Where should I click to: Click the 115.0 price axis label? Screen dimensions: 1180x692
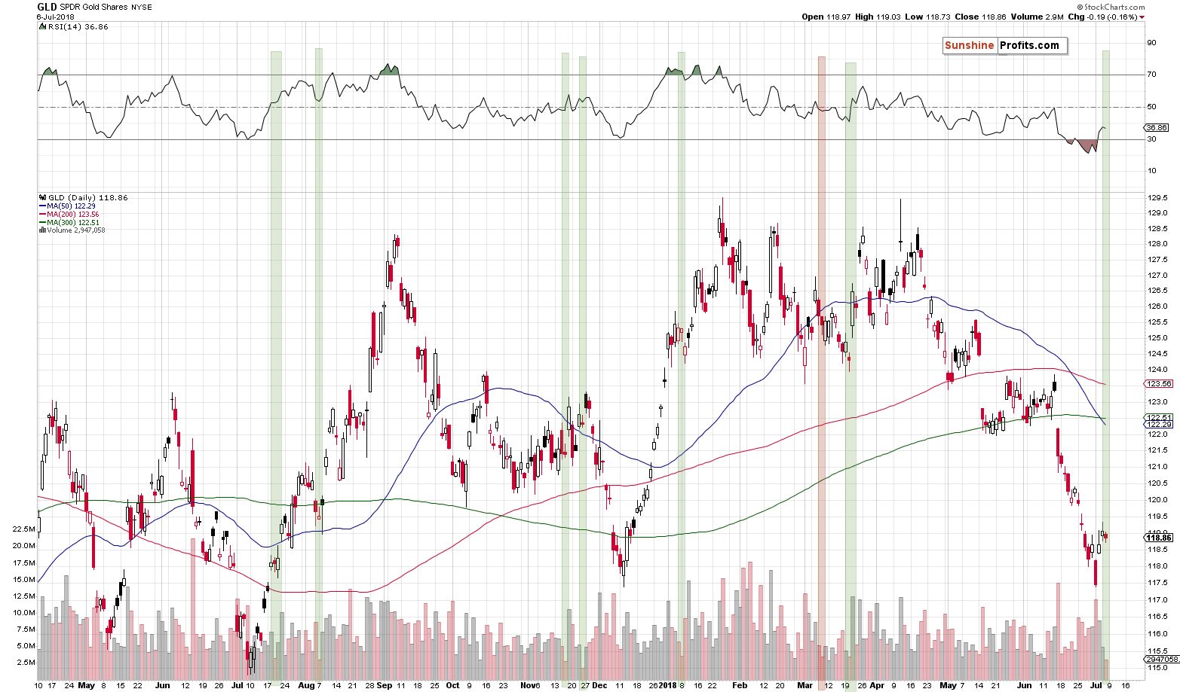point(1157,667)
